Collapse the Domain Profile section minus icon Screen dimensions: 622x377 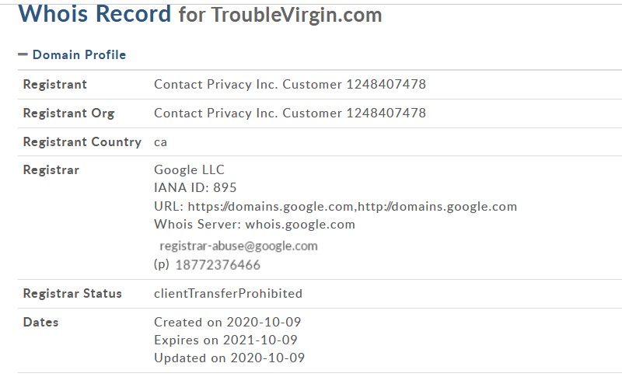click(x=23, y=54)
